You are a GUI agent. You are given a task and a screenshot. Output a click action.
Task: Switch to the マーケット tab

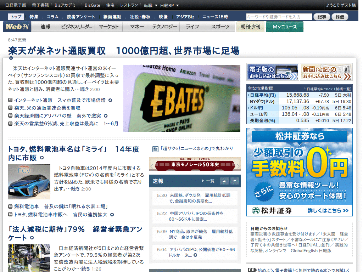(108, 26)
